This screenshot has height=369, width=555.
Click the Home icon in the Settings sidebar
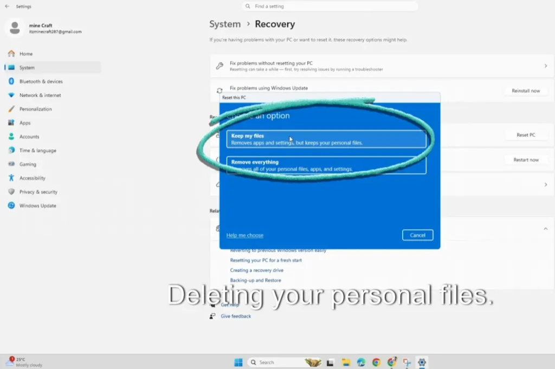tap(11, 54)
